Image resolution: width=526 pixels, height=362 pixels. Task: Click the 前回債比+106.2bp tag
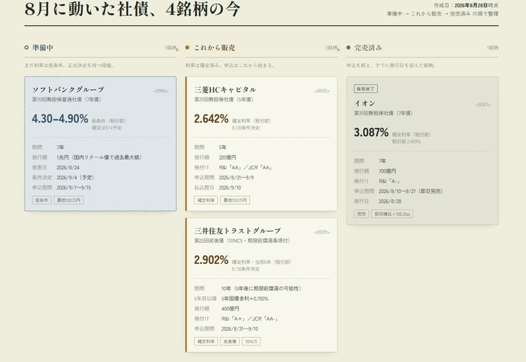point(392,214)
